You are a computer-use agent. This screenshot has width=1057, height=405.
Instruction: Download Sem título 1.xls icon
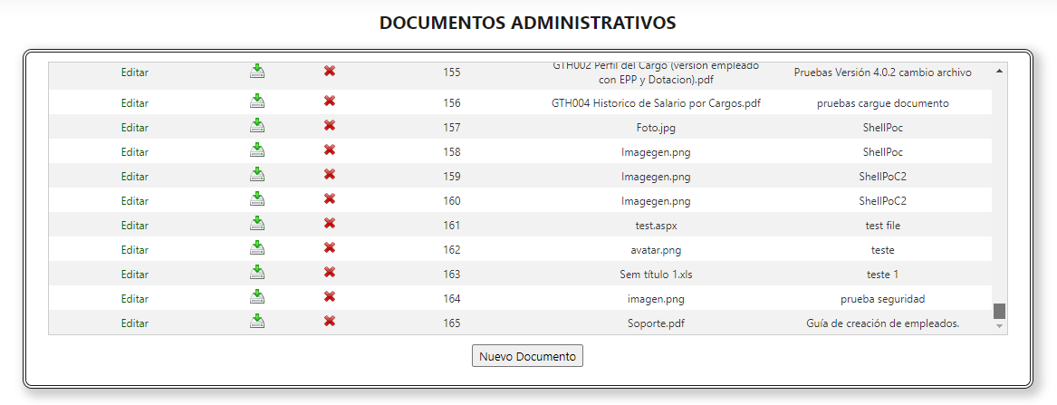[x=257, y=272]
